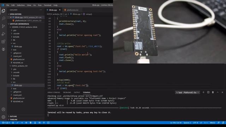Click the PlatformIO Upload arrow icon

[x=22, y=123]
